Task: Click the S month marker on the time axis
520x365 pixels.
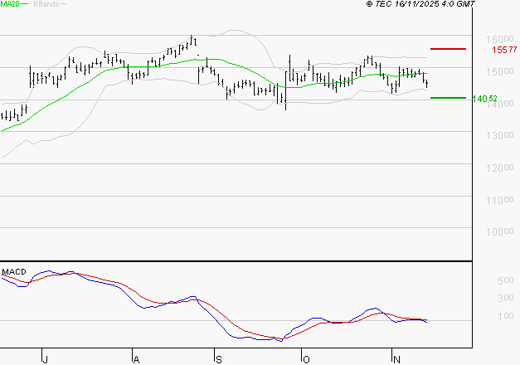Action: click(x=219, y=359)
